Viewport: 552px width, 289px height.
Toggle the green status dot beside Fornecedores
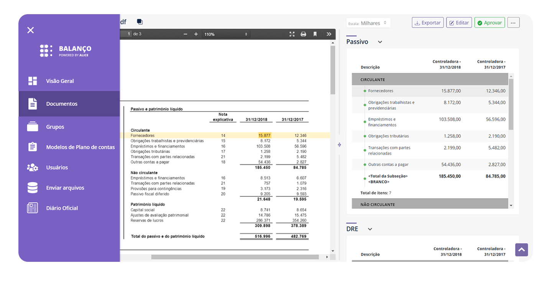365,91
